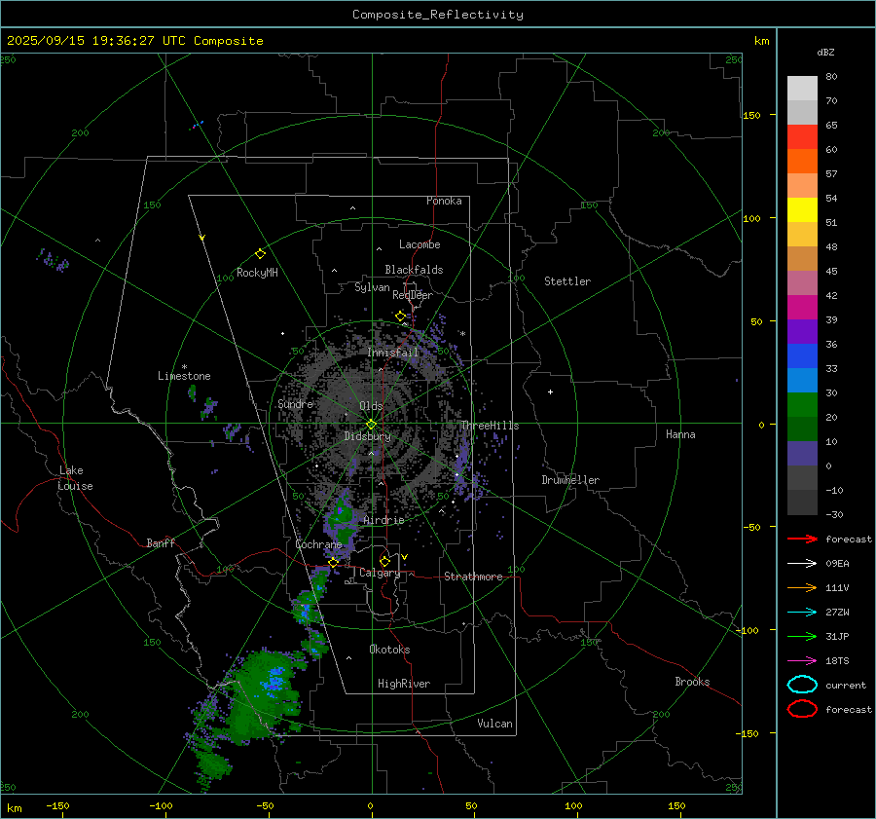Click the cyan current ellipse icon

coord(802,685)
